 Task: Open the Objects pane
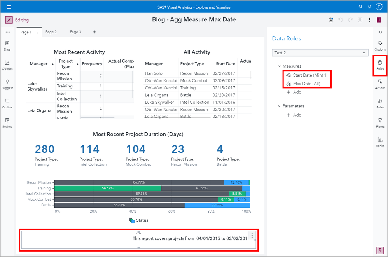point(7,65)
